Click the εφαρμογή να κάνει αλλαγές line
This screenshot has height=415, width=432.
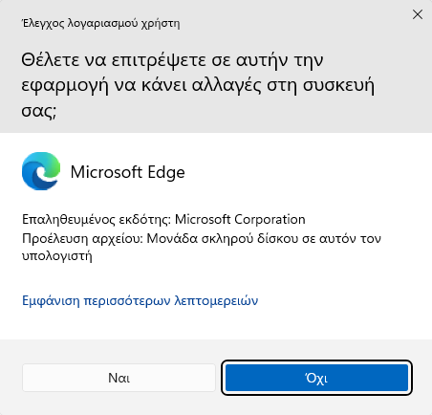pos(140,85)
